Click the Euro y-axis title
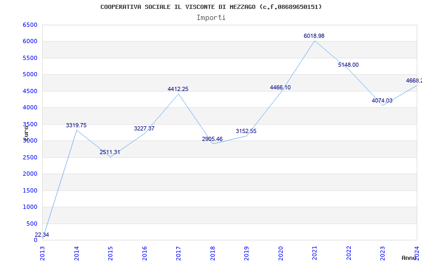422x263 pixels. click(x=26, y=133)
